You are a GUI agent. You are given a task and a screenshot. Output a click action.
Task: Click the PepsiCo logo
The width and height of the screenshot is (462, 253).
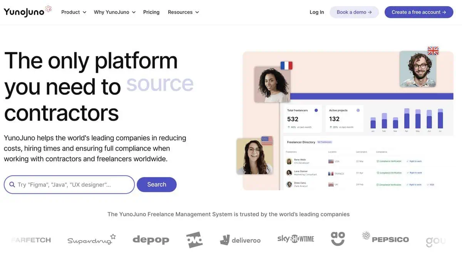coord(386,238)
